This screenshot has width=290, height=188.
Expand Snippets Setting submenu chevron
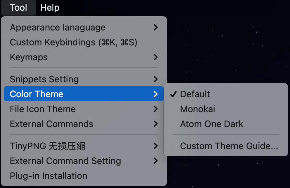pos(156,79)
